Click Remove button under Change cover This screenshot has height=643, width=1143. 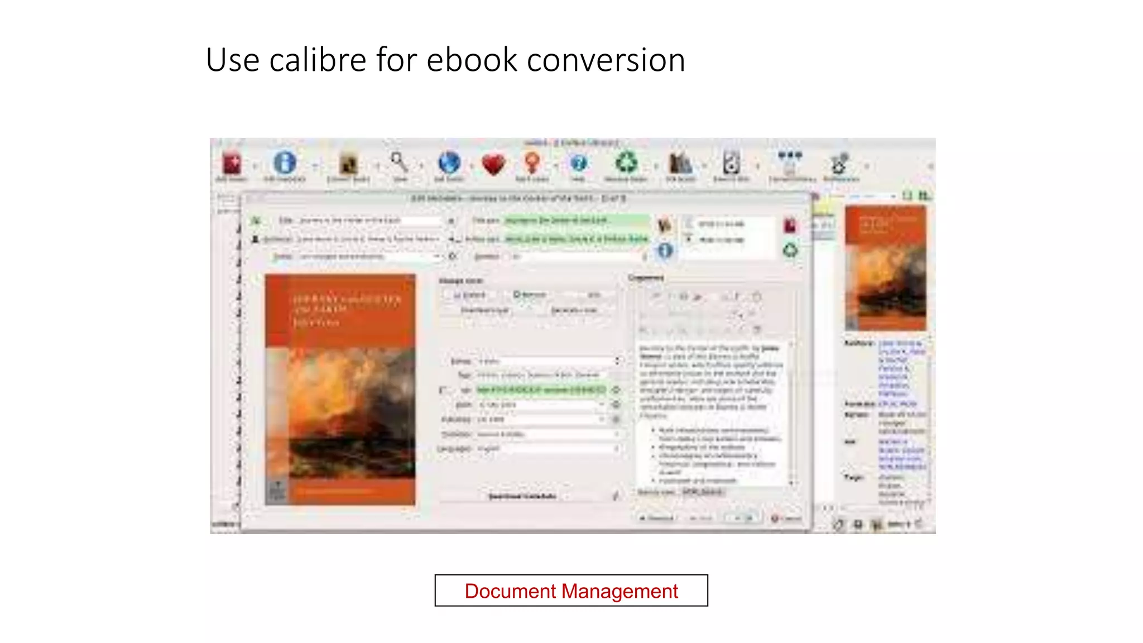tap(530, 295)
